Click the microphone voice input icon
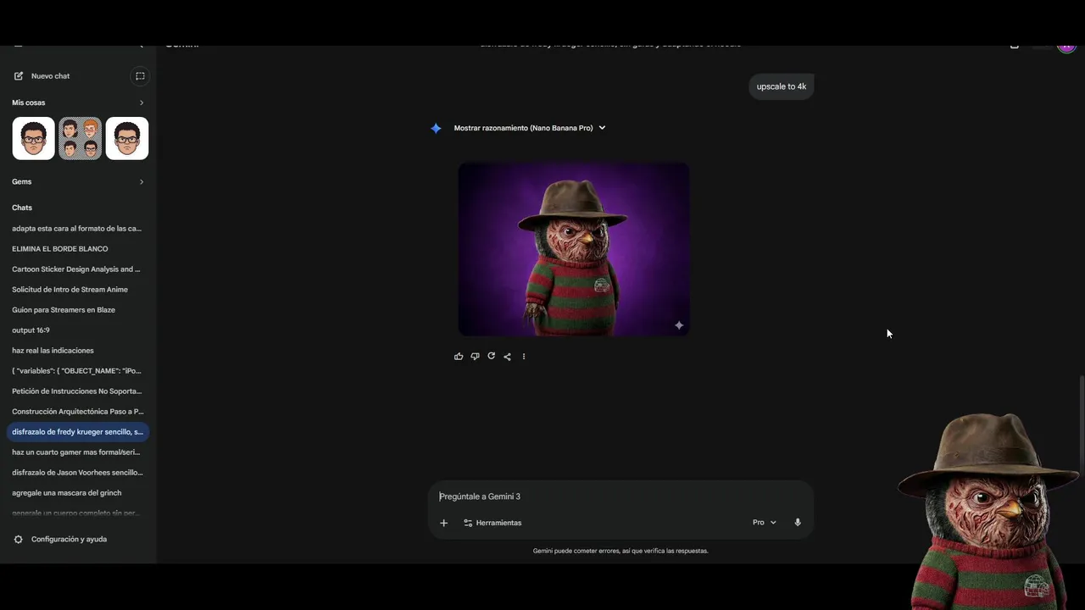Viewport: 1085px width, 610px height. [798, 523]
